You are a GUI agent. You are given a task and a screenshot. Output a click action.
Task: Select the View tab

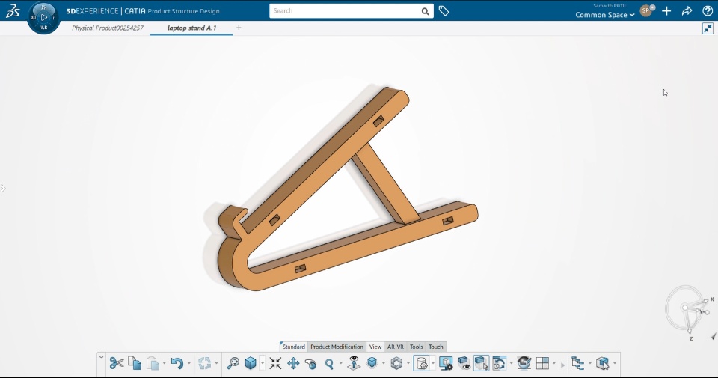click(375, 347)
